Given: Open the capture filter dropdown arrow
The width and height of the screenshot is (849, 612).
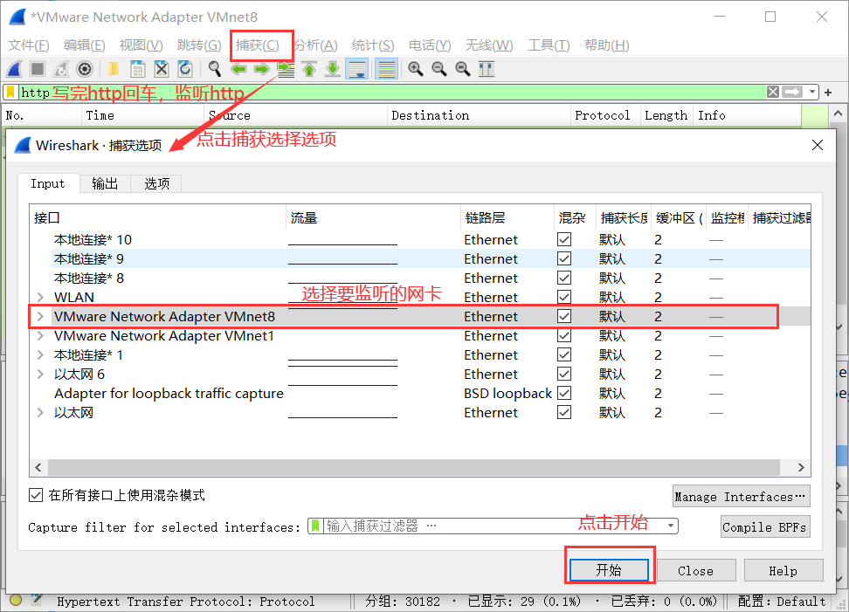Looking at the screenshot, I should (x=671, y=526).
